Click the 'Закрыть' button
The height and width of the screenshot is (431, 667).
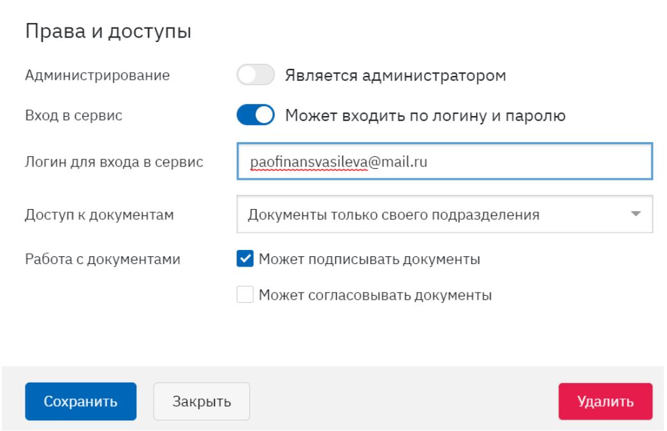click(202, 401)
